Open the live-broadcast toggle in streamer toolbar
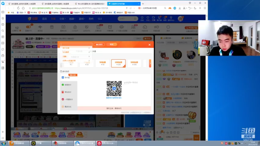 [28, 28]
